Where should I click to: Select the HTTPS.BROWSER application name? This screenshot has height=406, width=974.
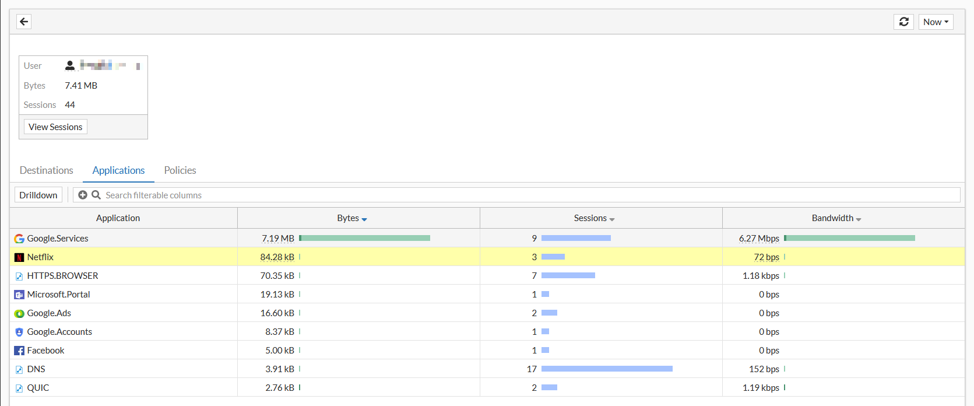(62, 275)
